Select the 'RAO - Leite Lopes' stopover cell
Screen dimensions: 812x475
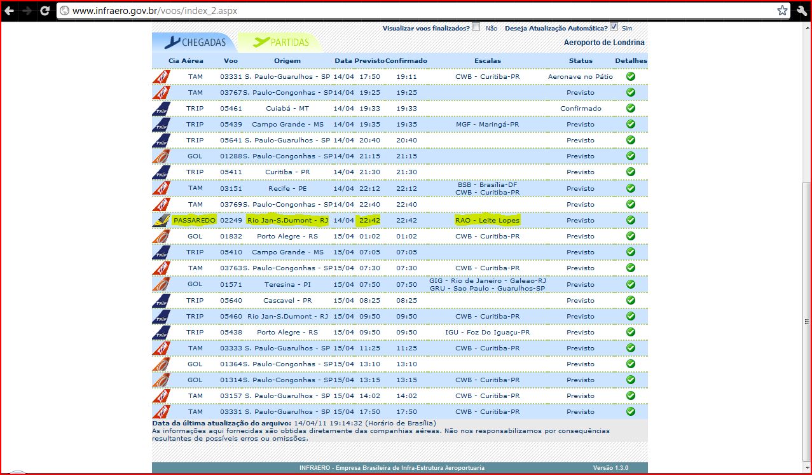pyautogui.click(x=488, y=220)
